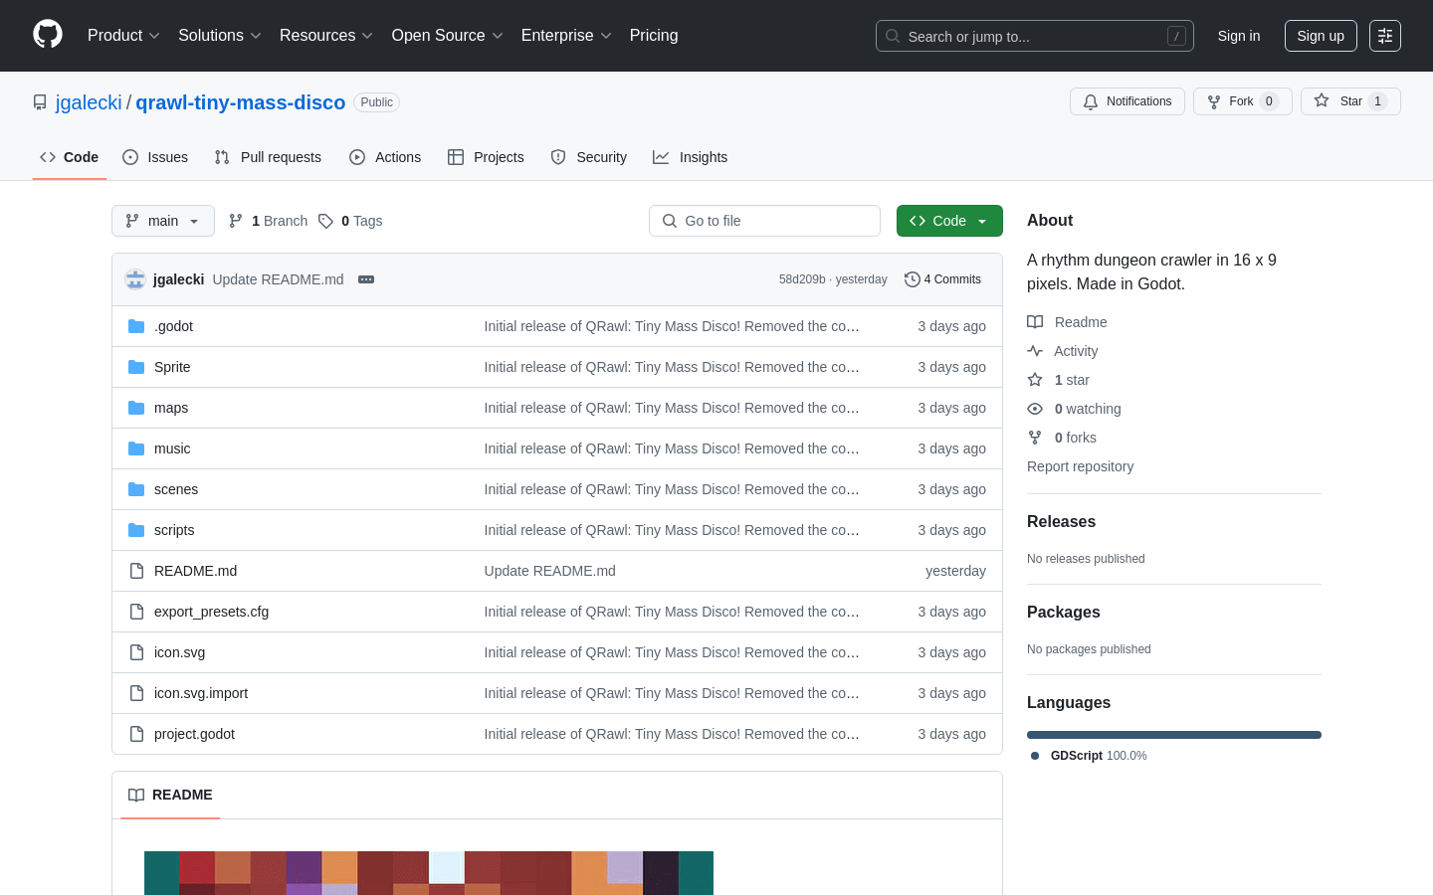The width and height of the screenshot is (1433, 895).
Task: Focus the Search or jump to field
Action: coord(1035,36)
